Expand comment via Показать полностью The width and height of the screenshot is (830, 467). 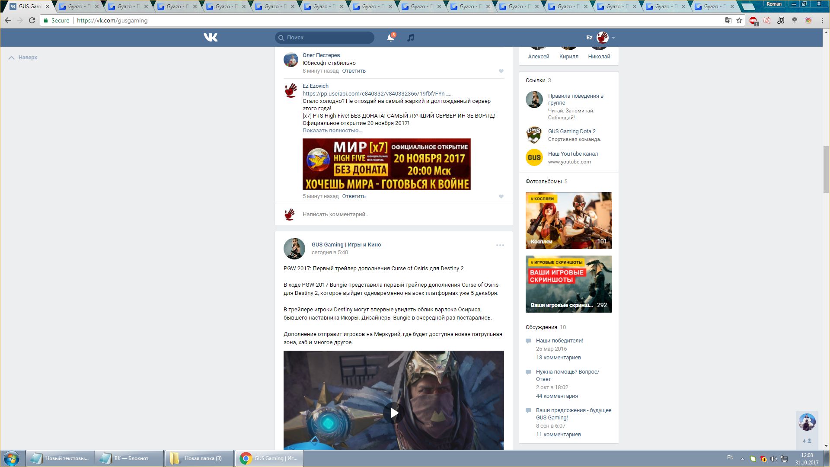332,131
